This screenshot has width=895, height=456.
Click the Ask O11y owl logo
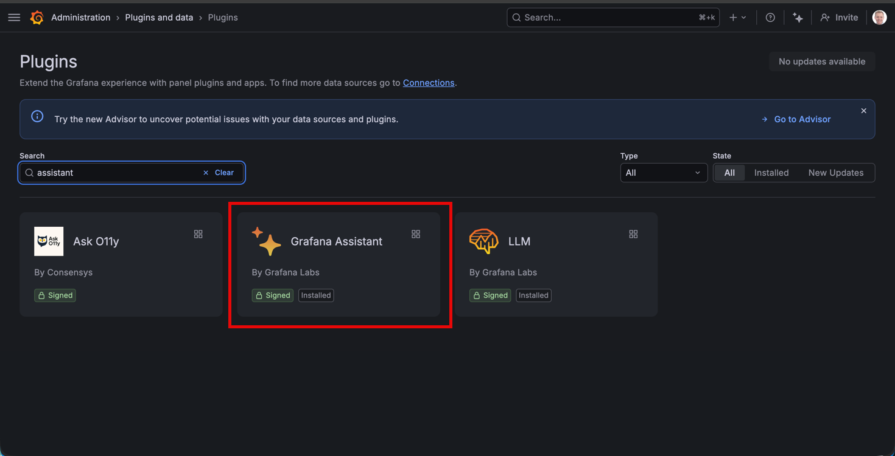[49, 241]
